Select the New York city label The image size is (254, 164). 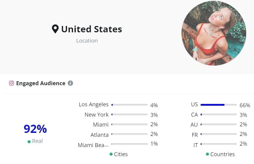coord(96,114)
